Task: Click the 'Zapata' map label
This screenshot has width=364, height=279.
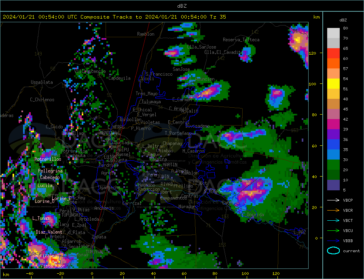Action: click(x=99, y=237)
